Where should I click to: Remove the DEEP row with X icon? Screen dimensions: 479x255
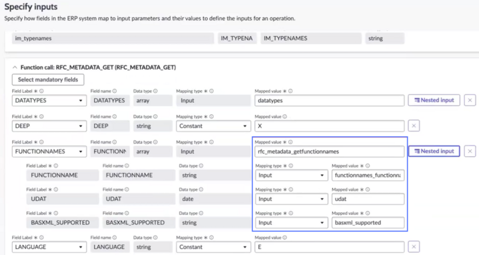tap(414, 125)
